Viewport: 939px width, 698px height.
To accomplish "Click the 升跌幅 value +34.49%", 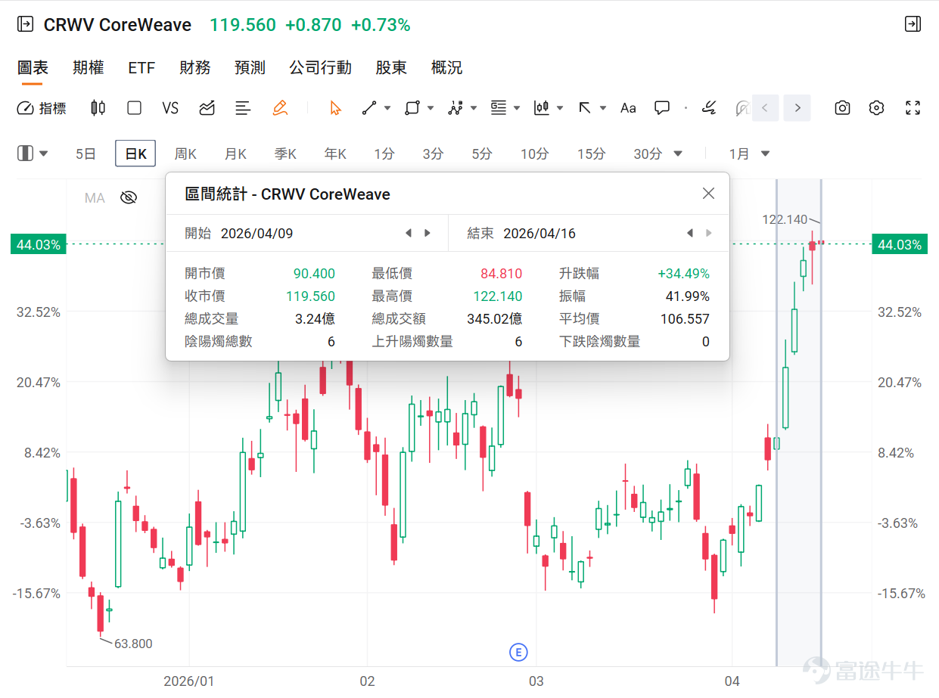I will click(684, 274).
